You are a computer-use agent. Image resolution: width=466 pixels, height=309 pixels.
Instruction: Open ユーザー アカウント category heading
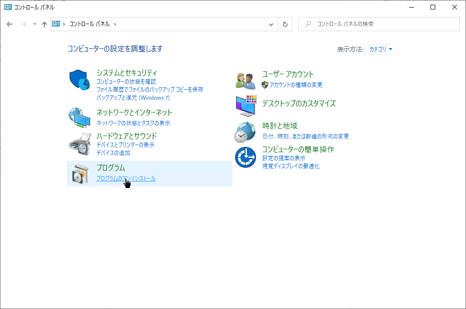(288, 74)
